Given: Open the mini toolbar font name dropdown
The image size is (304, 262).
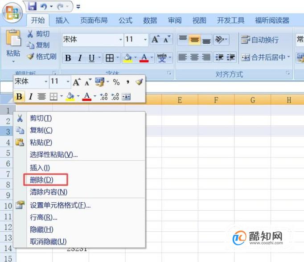Looking at the screenshot, I should click(46, 82).
